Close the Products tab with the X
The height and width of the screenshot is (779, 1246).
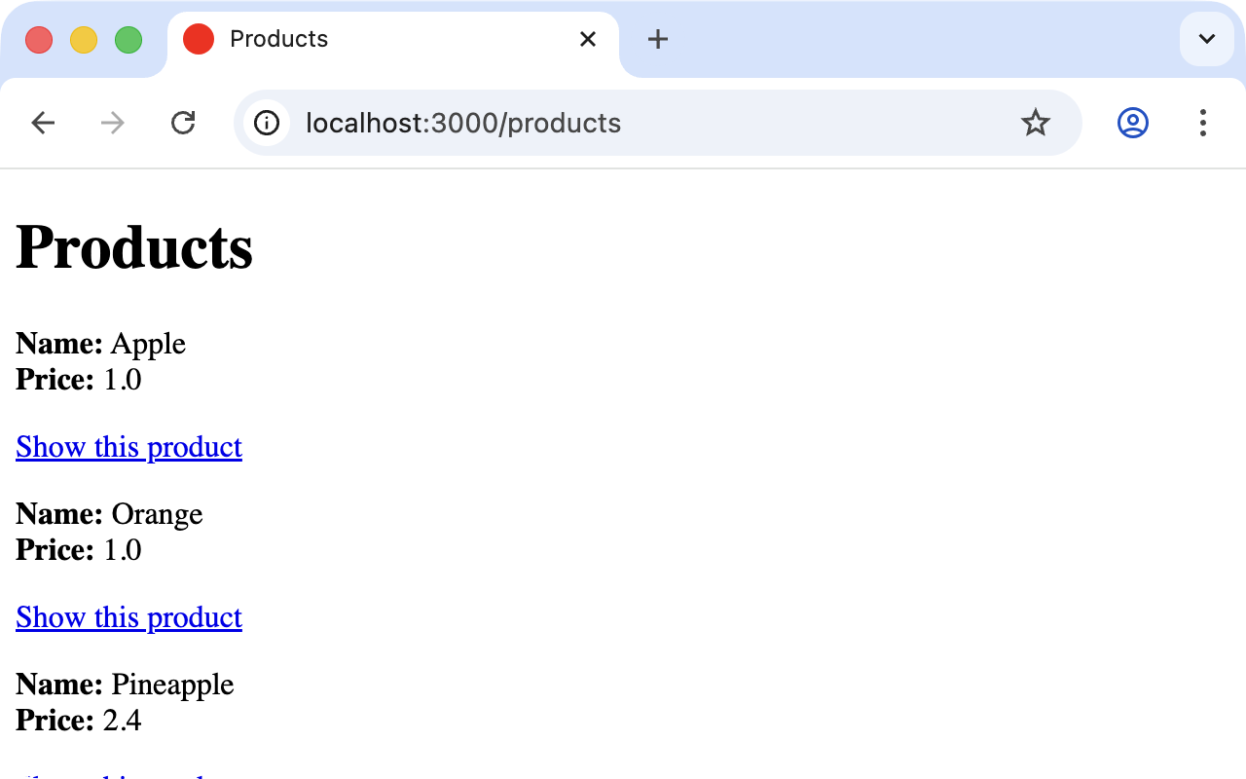pyautogui.click(x=588, y=39)
